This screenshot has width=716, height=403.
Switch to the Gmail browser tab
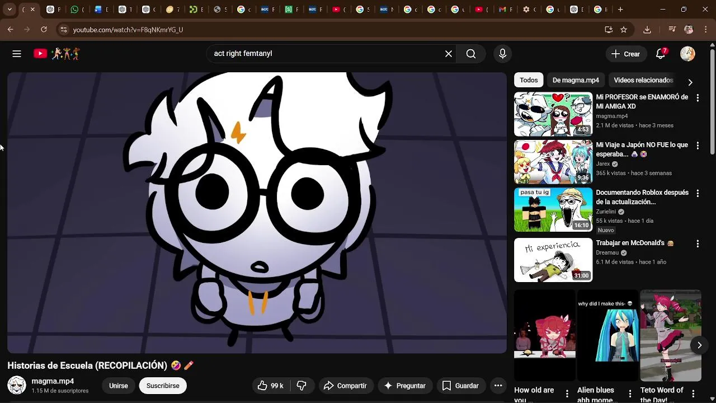505,10
